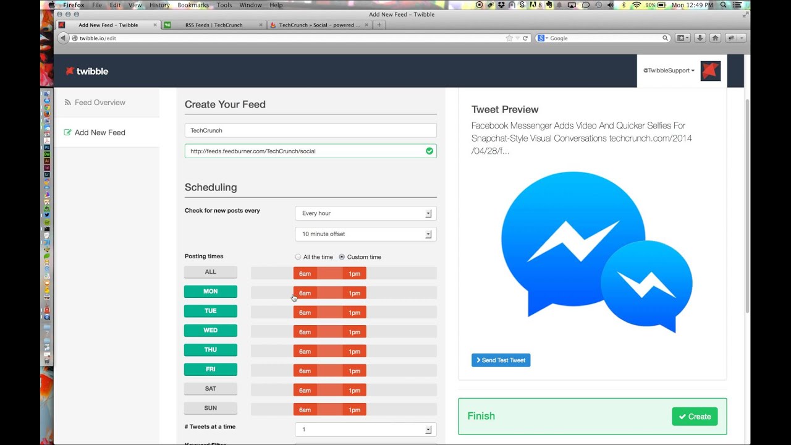Go back with Firefox back arrow

(63, 38)
